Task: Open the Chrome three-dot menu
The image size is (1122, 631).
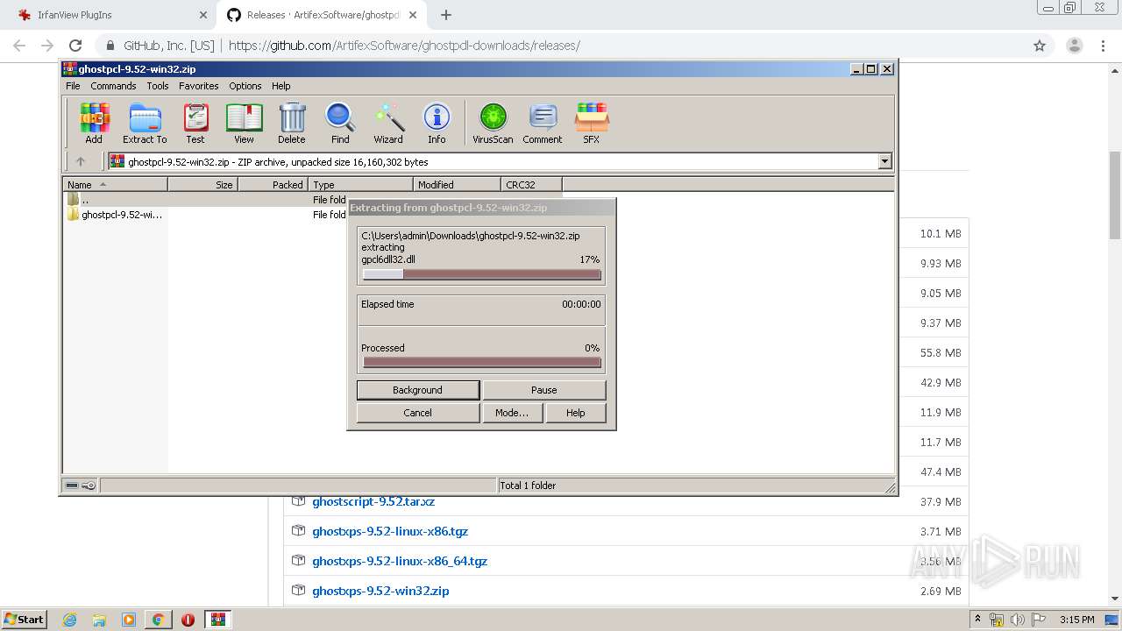Action: [x=1103, y=46]
